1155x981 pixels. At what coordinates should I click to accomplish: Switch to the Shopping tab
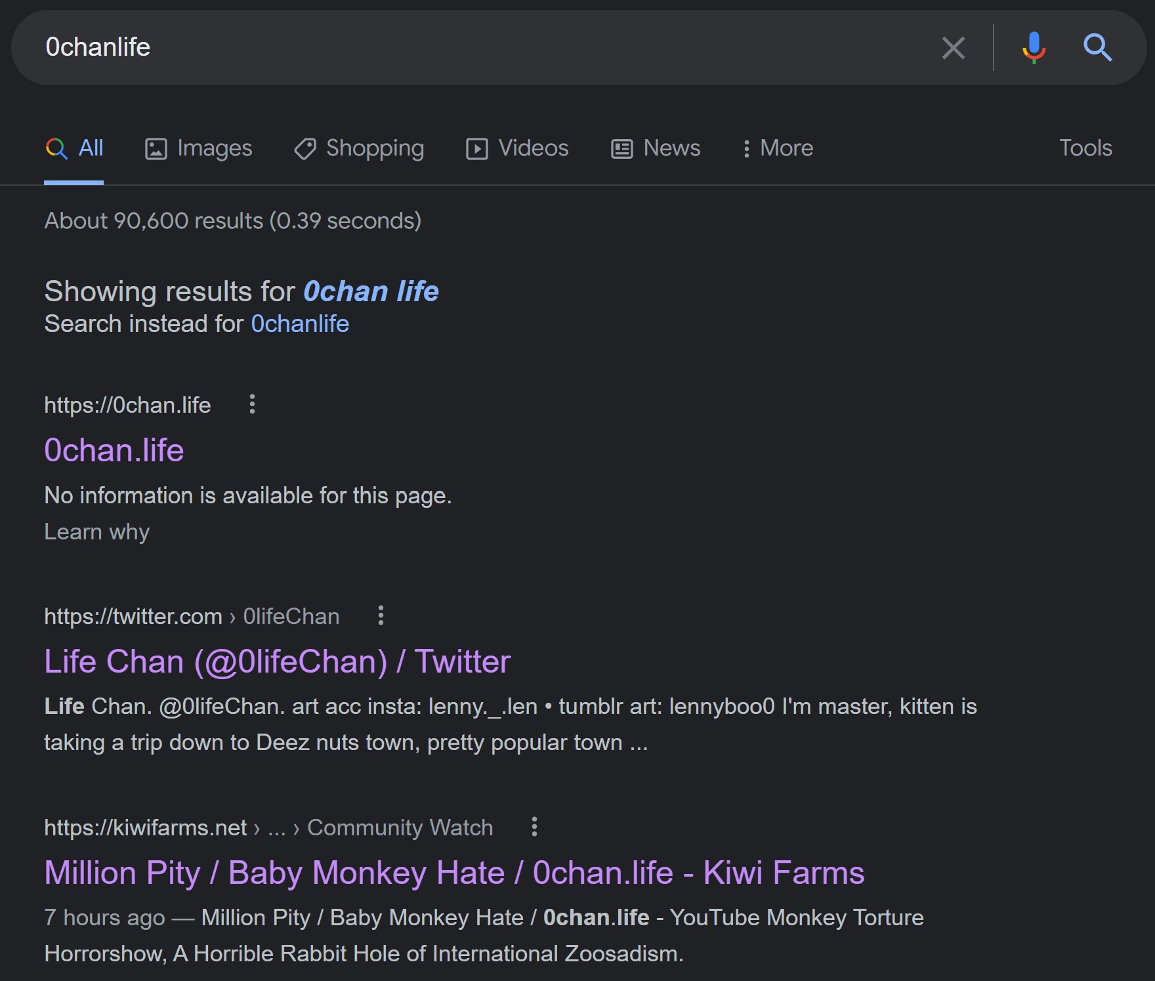tap(359, 148)
